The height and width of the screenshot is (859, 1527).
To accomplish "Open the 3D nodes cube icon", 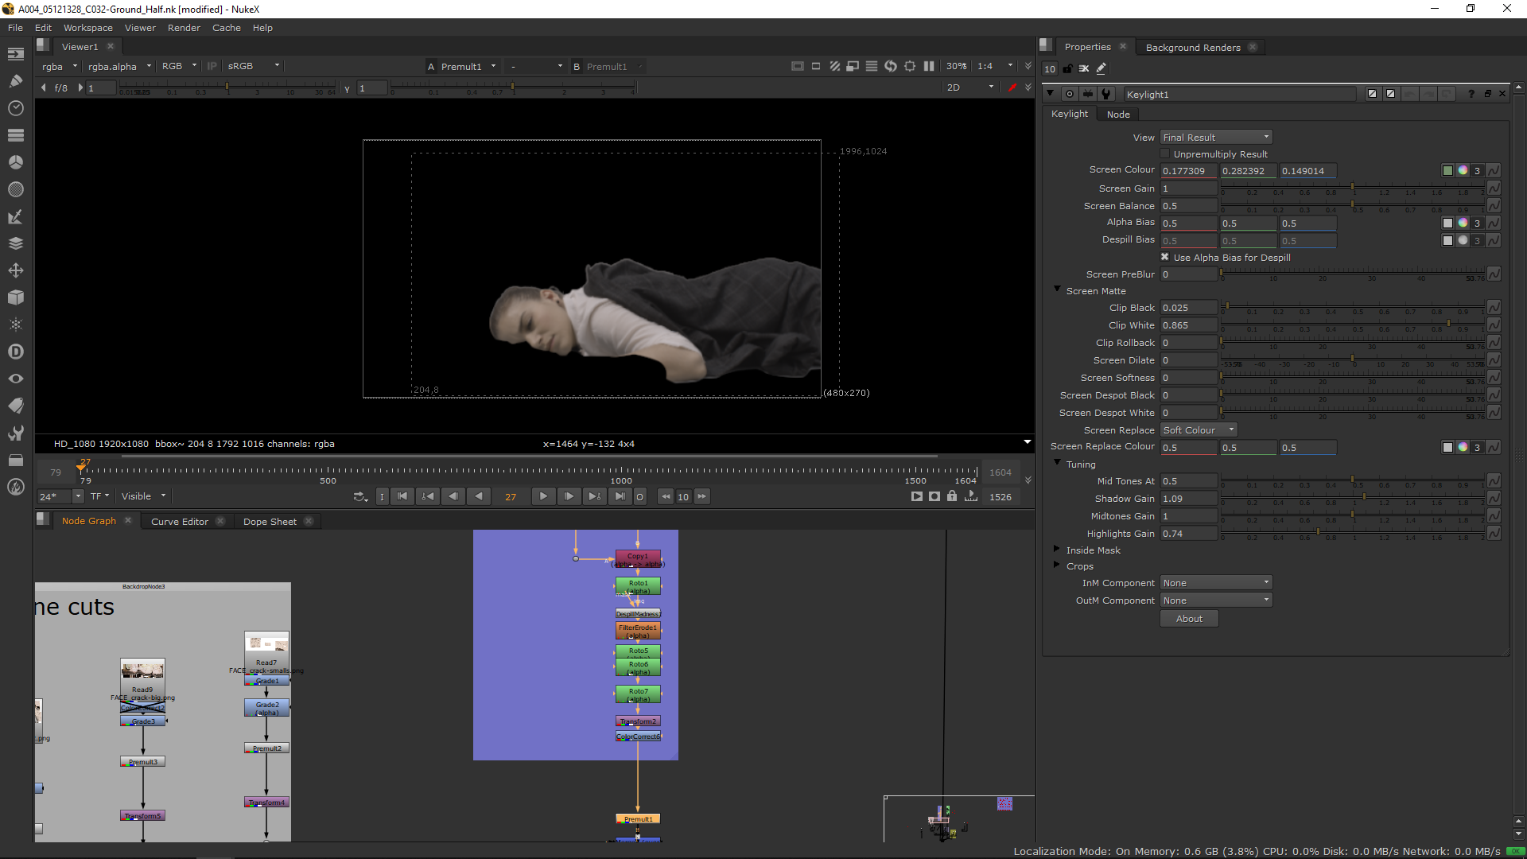I will pyautogui.click(x=15, y=297).
